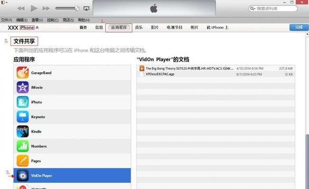The image size is (309, 189).
Task: Click the fast-forward next track button
Action: pyautogui.click(x=46, y=9)
